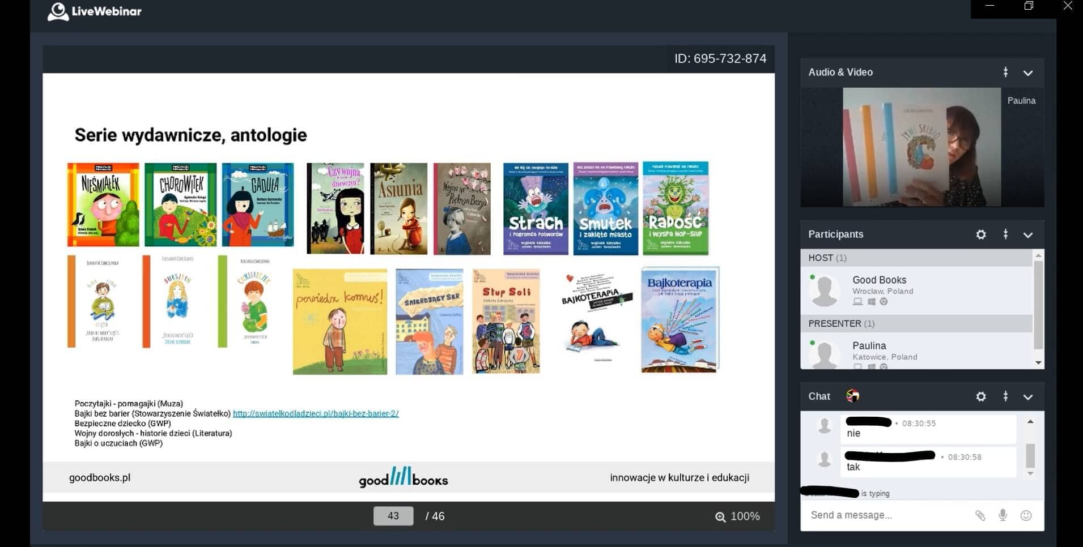Click the participants list scrollbar

point(1038,305)
